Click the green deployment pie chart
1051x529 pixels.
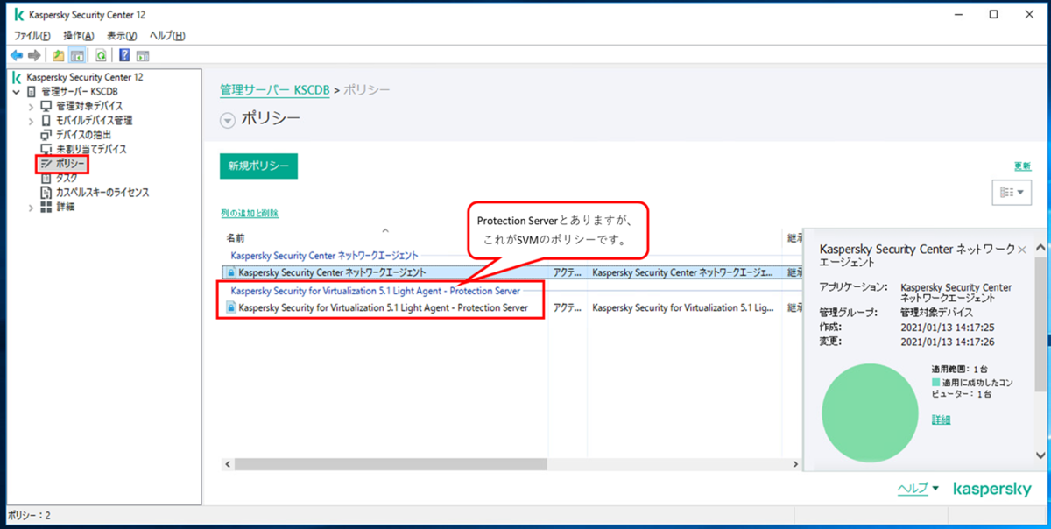868,411
